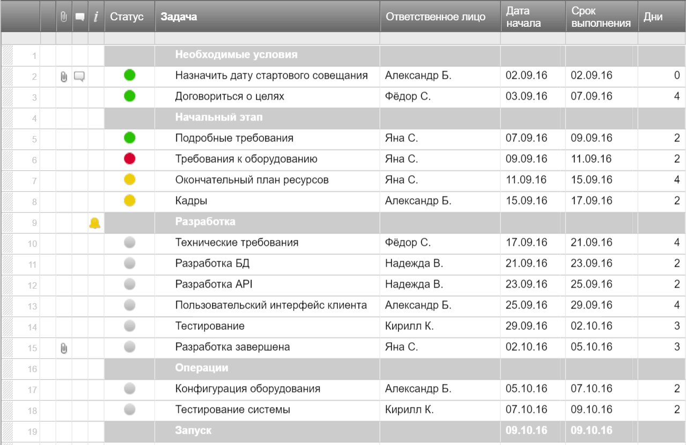Click row number 10 header
Screen dimensions: 686x445
coord(21,244)
